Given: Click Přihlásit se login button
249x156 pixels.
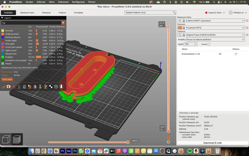Looking at the screenshot, I should (238, 13).
